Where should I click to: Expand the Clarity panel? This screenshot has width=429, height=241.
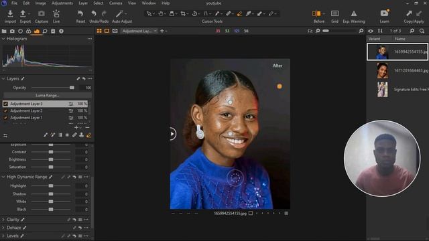click(3, 220)
